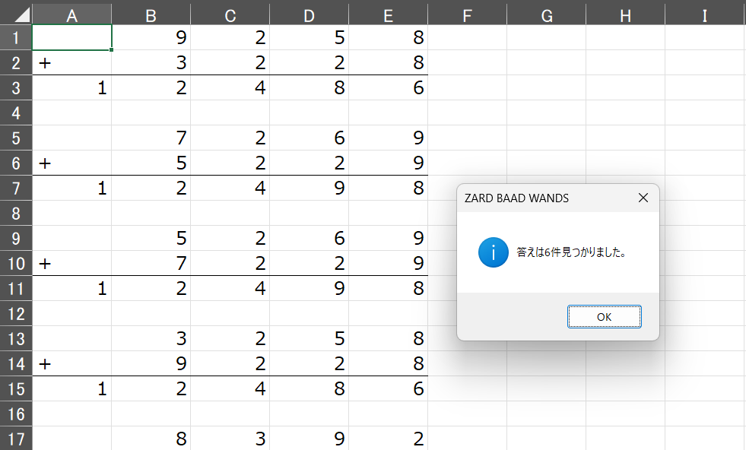Click cell B1 containing 9

click(x=151, y=37)
